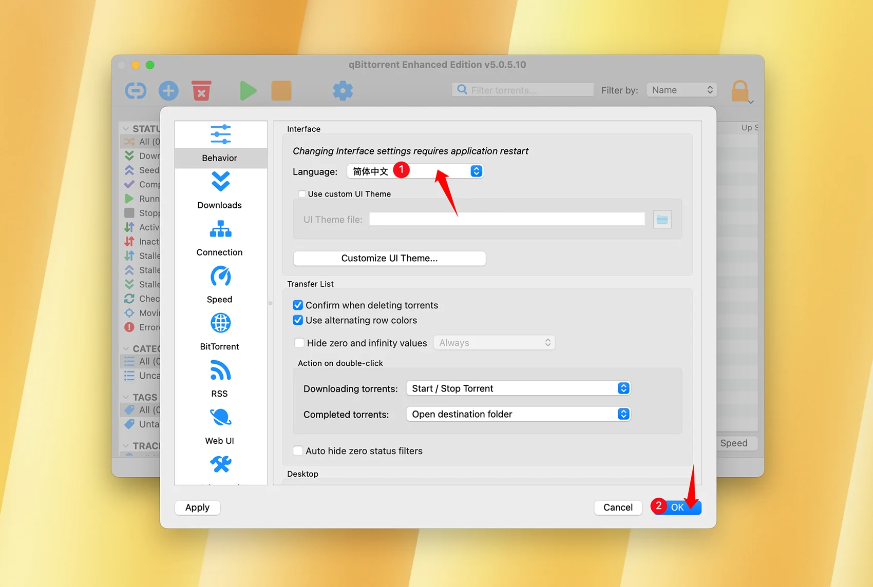The image size is (873, 587).
Task: Enable Auto hide zero status filters
Action: point(298,451)
